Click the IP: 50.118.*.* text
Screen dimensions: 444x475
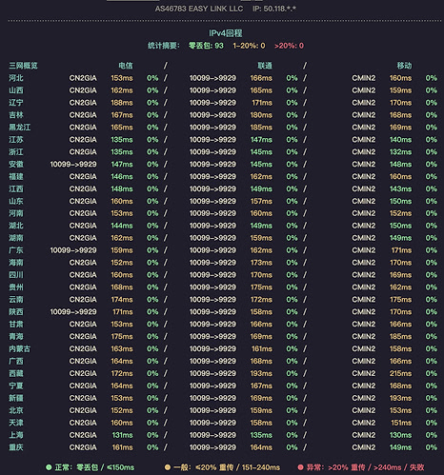274,9
